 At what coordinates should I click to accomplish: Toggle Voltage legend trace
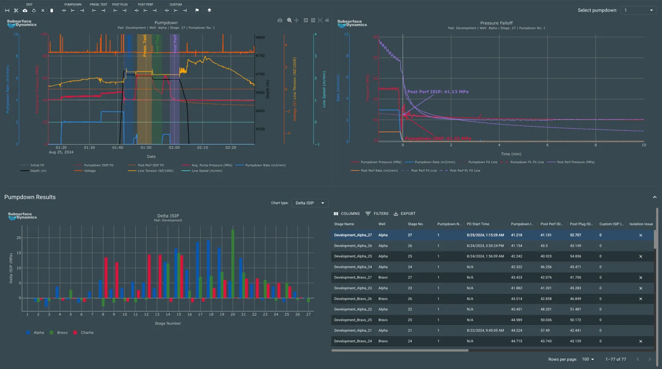[x=85, y=171]
